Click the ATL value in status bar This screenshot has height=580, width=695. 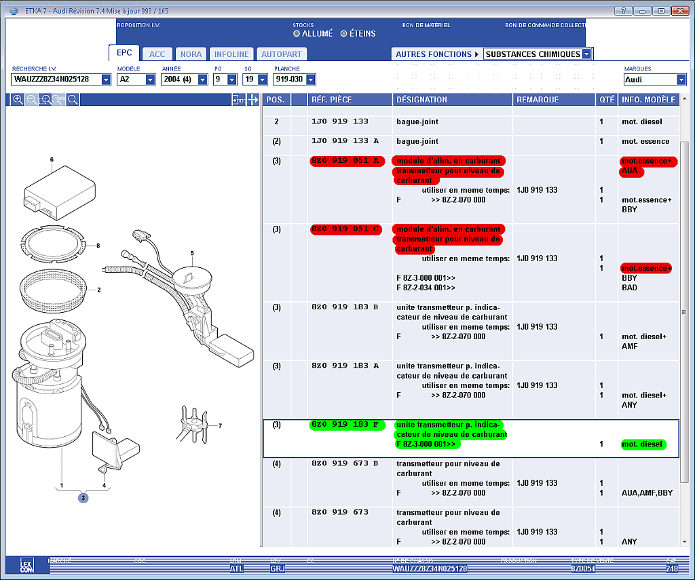[x=236, y=568]
